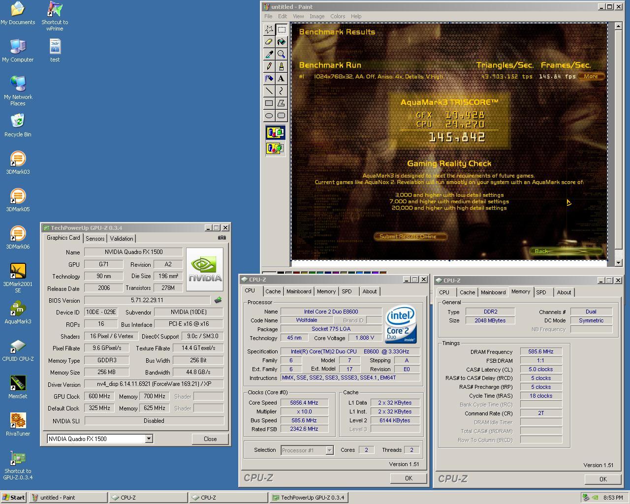Click the taskbar clock showing 8:53 PM
Screen dimensions: 630x504
pyautogui.click(x=613, y=497)
